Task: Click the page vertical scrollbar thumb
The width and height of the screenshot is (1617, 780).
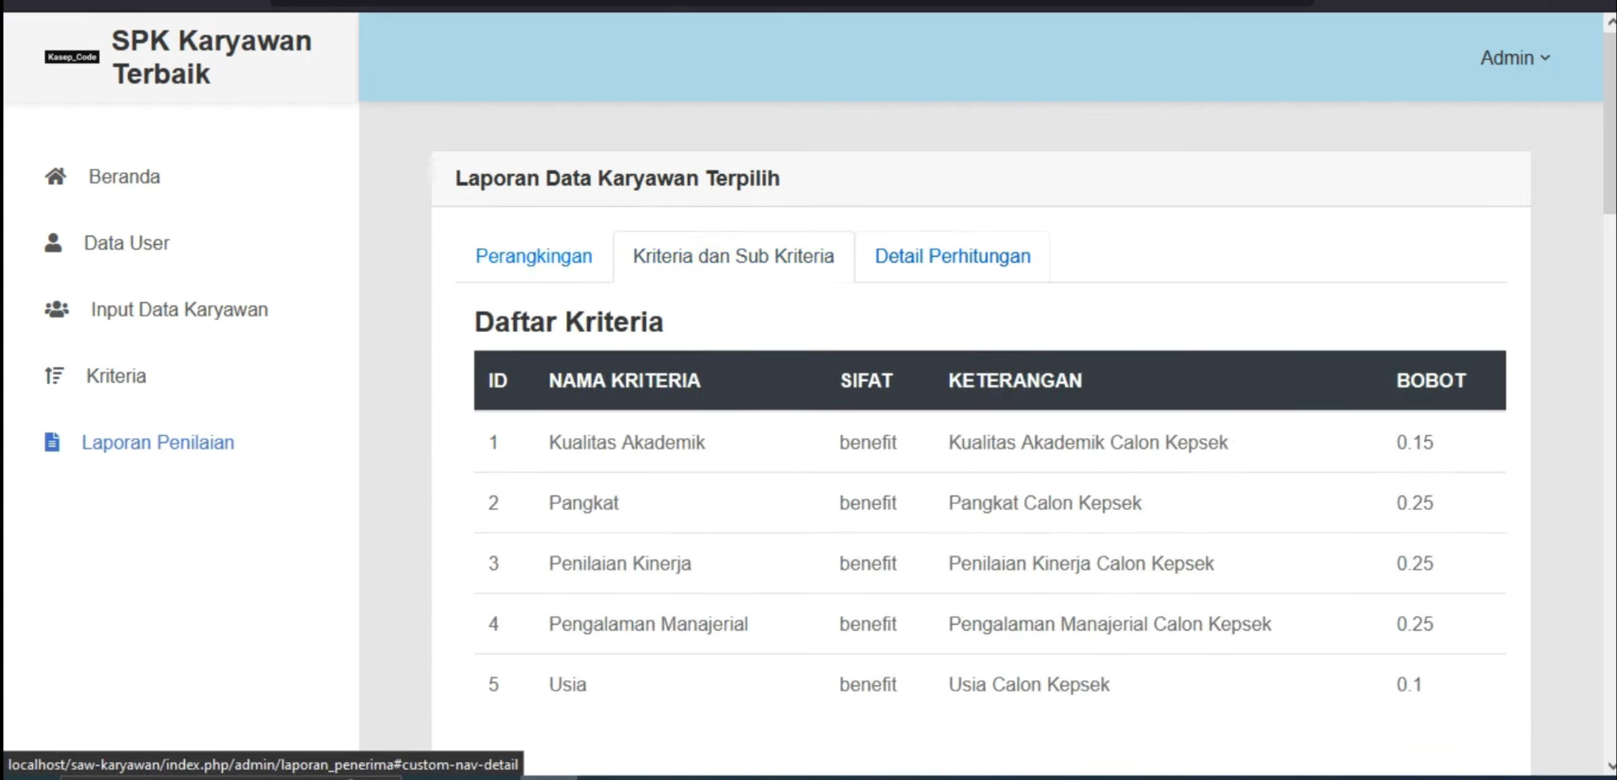Action: click(x=1609, y=123)
